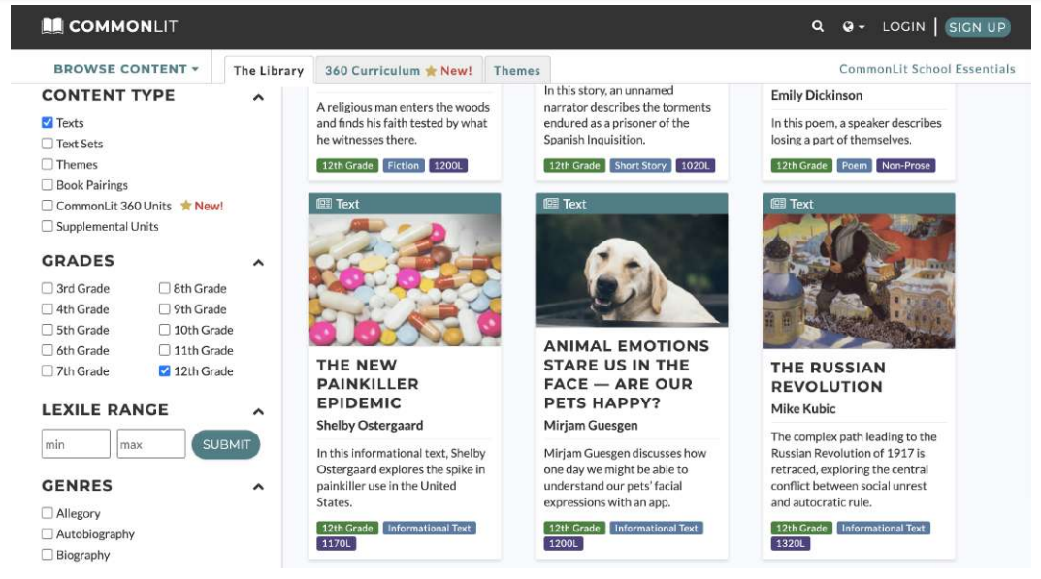This screenshot has height=579, width=1041.
Task: Switch to The Library tab
Action: [x=268, y=71]
